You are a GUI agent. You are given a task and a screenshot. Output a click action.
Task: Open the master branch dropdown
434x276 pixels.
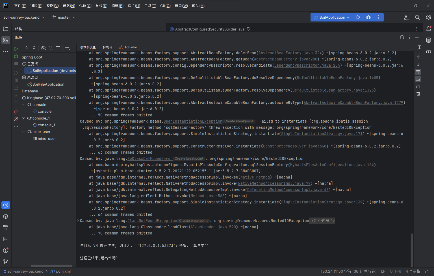63,17
